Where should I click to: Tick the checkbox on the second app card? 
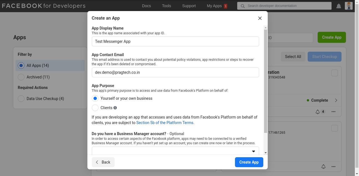click(335, 128)
